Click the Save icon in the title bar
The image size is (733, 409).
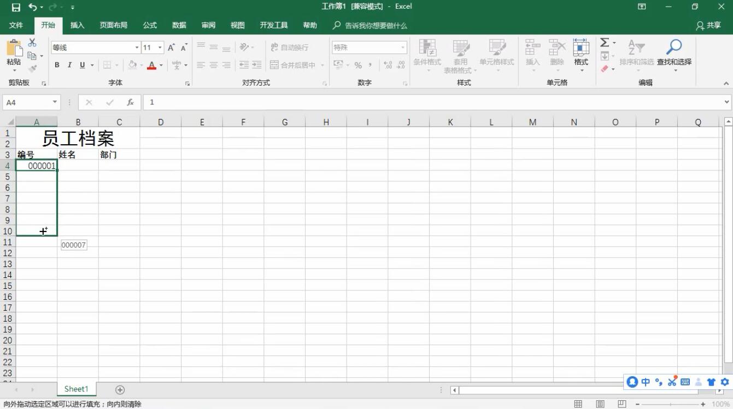tap(16, 7)
